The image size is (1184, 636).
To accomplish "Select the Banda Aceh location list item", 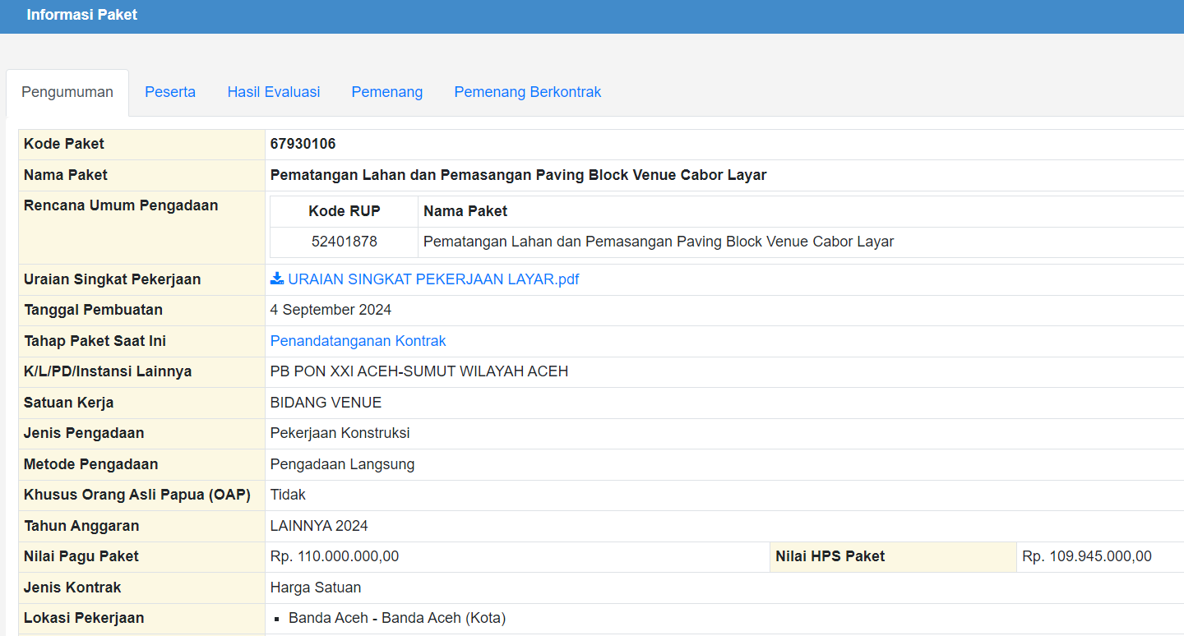I will 397,618.
